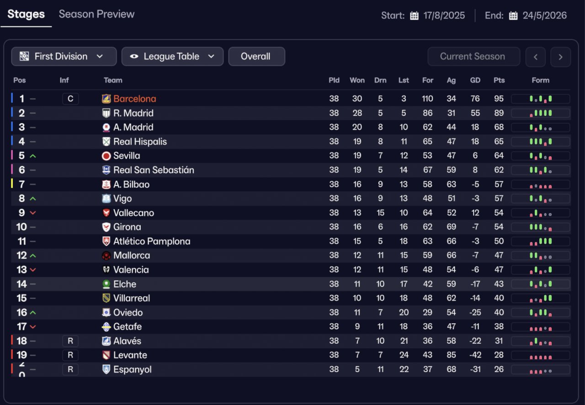Sort table by Pts column header
Viewport: 585px width, 405px height.
click(x=499, y=80)
